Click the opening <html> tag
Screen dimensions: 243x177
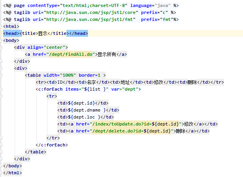point(11,26)
